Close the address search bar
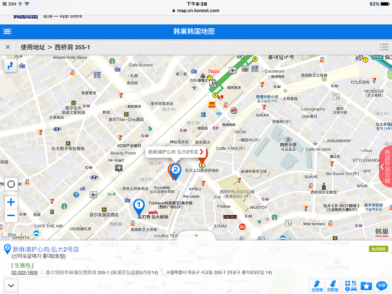 (x=8, y=47)
